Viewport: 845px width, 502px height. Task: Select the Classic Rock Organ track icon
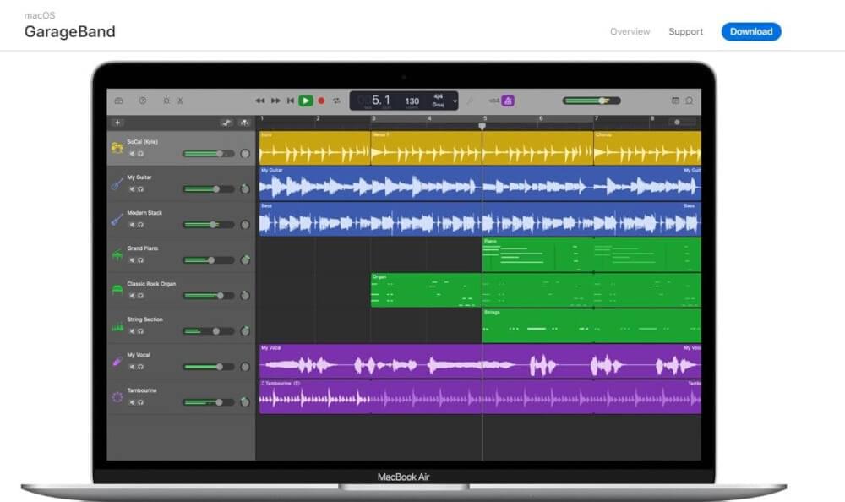(117, 290)
